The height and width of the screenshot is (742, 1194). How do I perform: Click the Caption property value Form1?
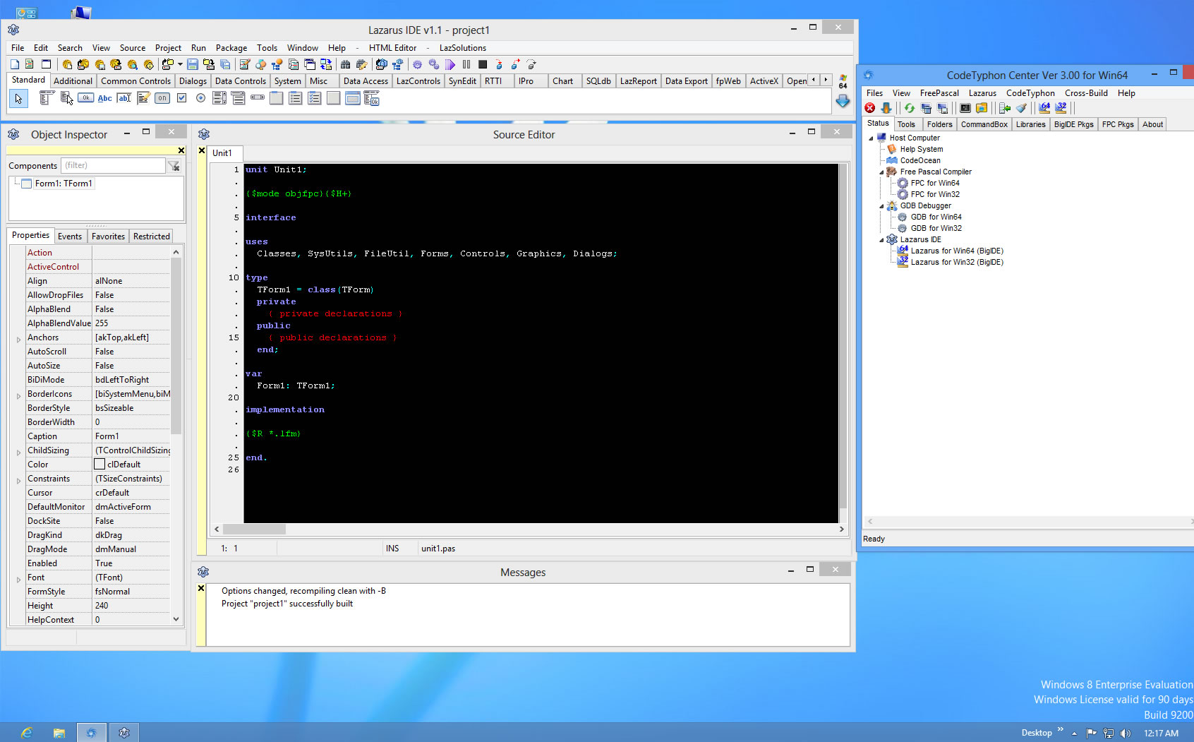coord(131,436)
